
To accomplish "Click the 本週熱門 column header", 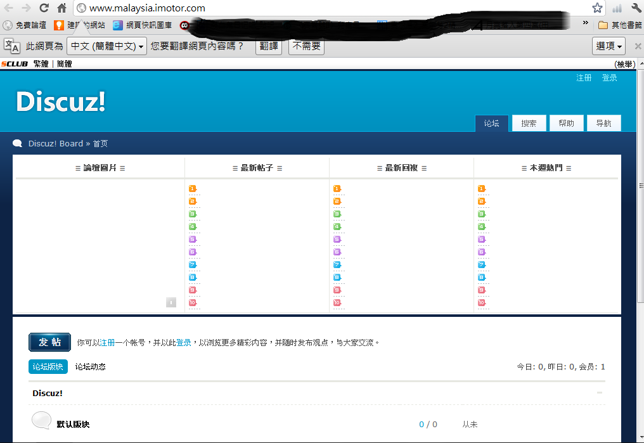I will click(x=546, y=167).
